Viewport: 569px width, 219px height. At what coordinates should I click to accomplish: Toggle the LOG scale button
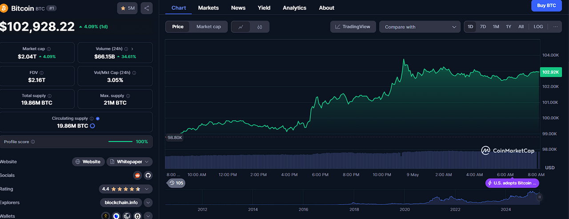tap(538, 27)
